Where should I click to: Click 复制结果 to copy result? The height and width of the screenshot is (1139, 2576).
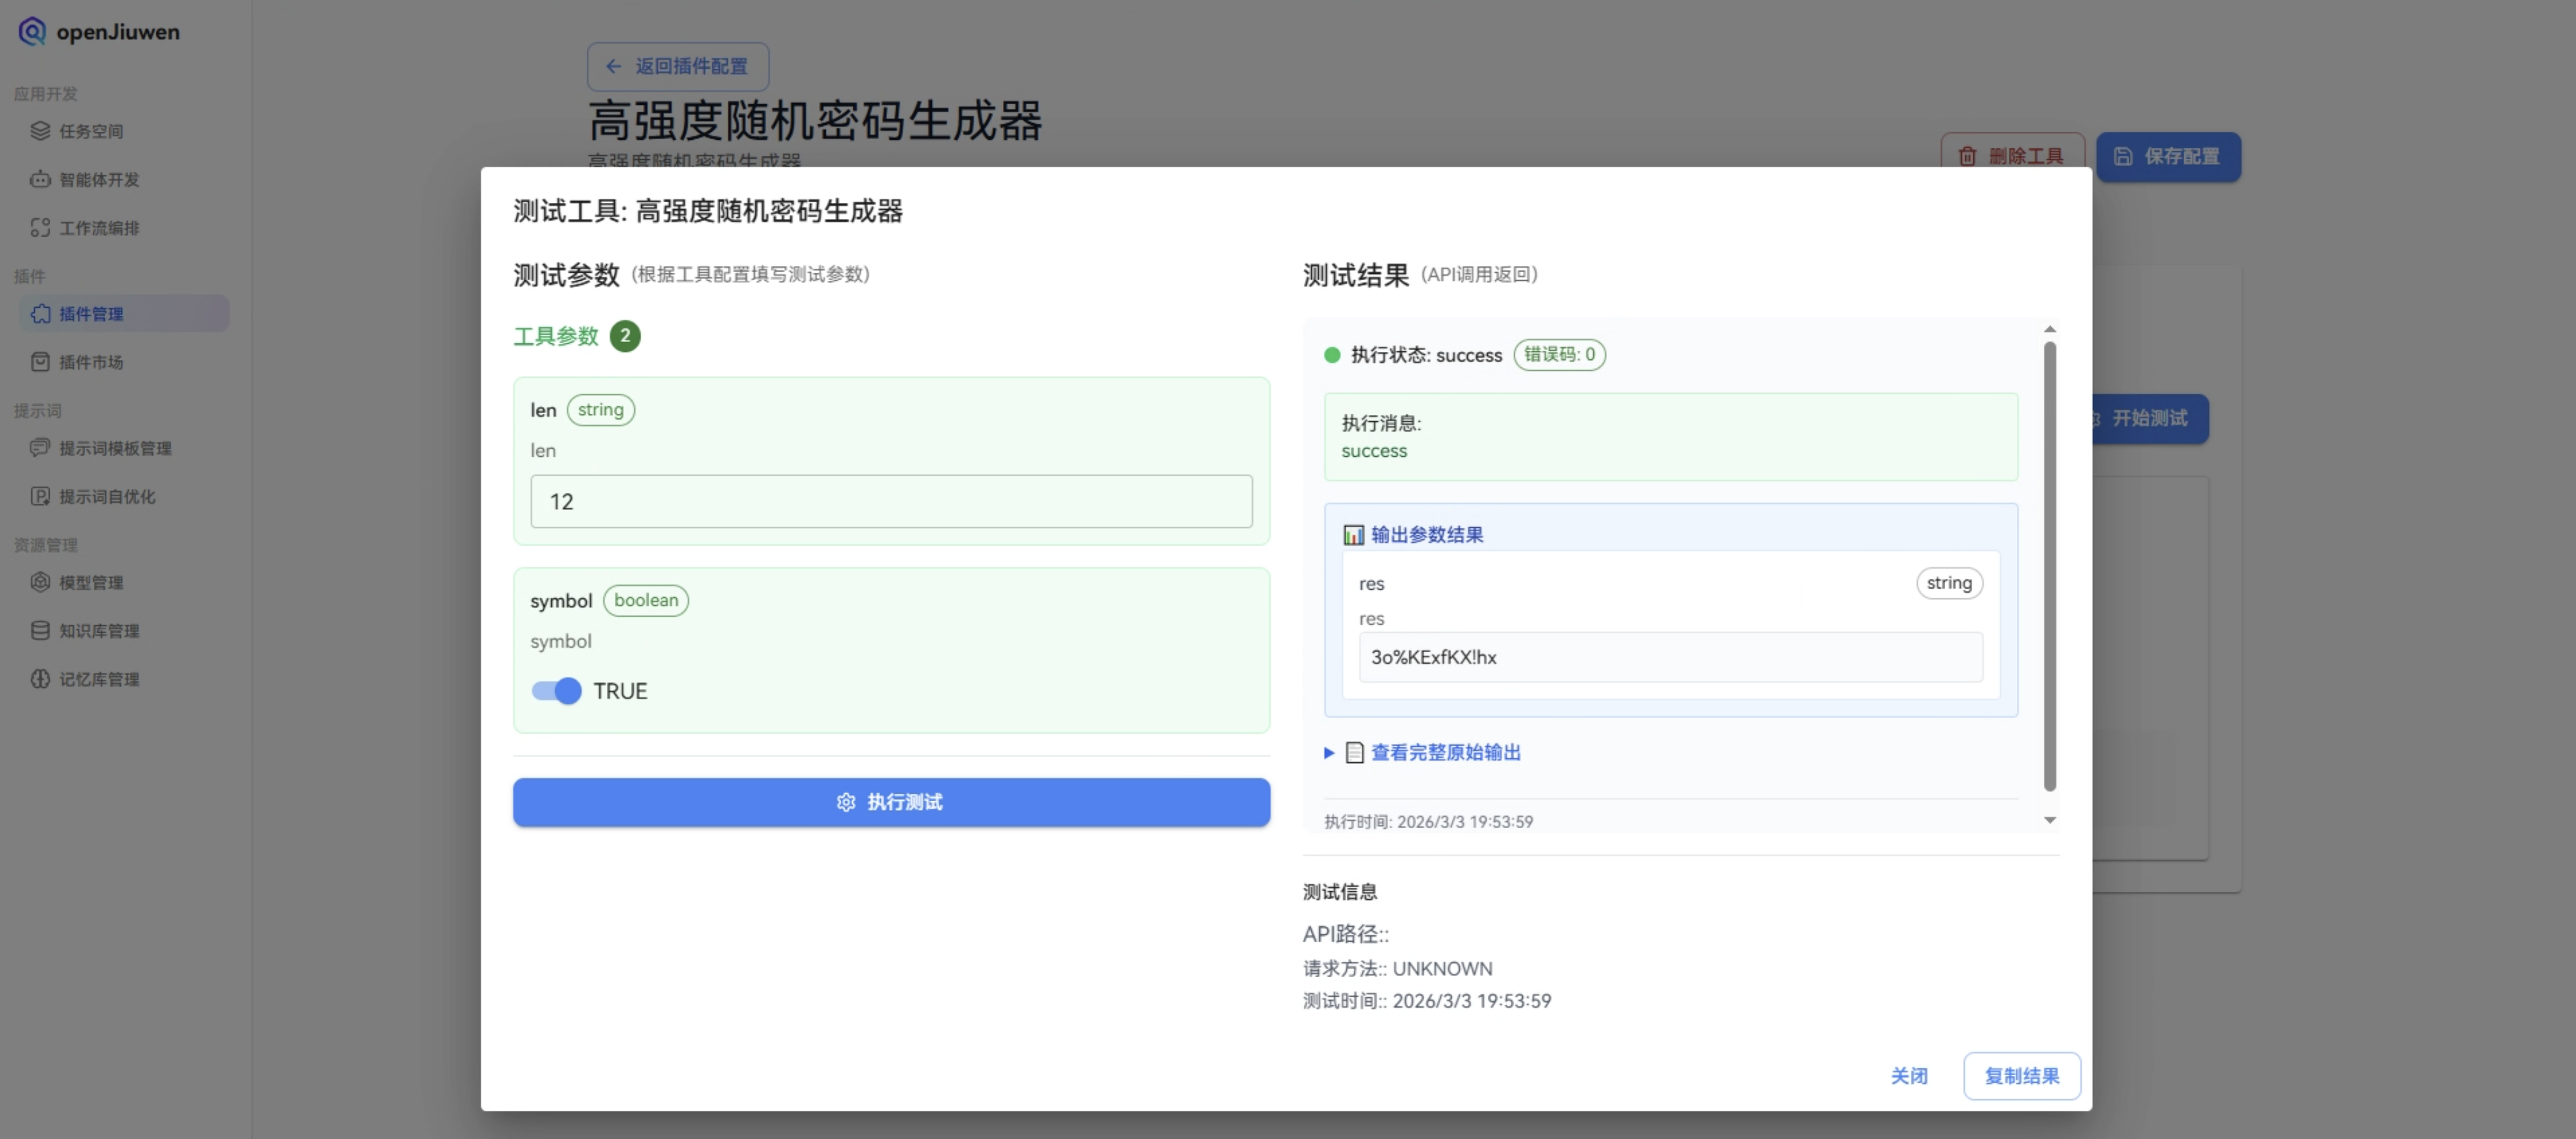(x=2021, y=1076)
